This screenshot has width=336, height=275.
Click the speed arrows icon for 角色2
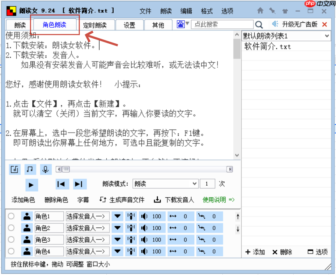click(x=173, y=228)
